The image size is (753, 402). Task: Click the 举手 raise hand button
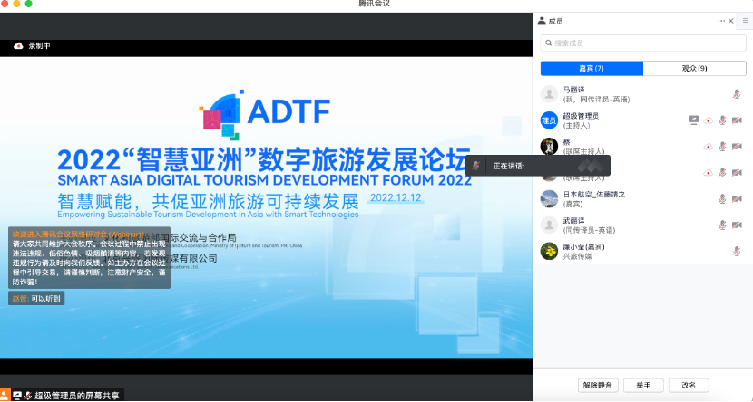pos(643,385)
